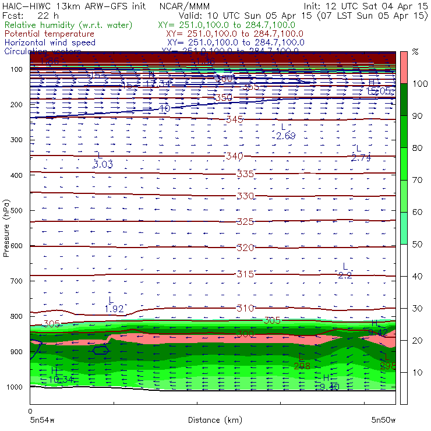Click the 315 isentrope contour label

pyautogui.click(x=245, y=274)
